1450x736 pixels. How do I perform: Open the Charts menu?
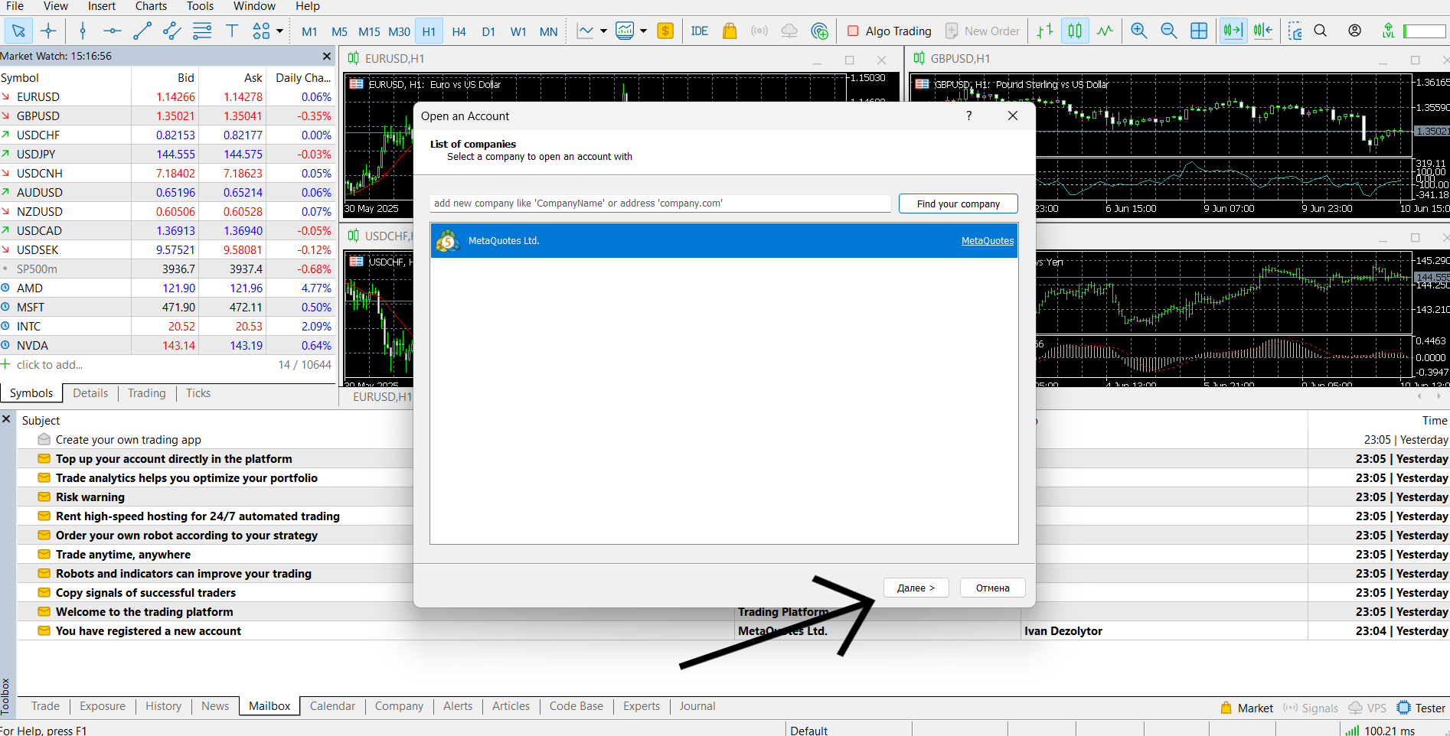151,6
